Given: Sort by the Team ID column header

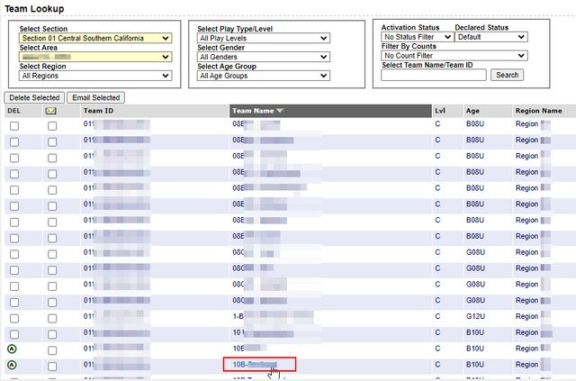Looking at the screenshot, I should click(x=98, y=111).
